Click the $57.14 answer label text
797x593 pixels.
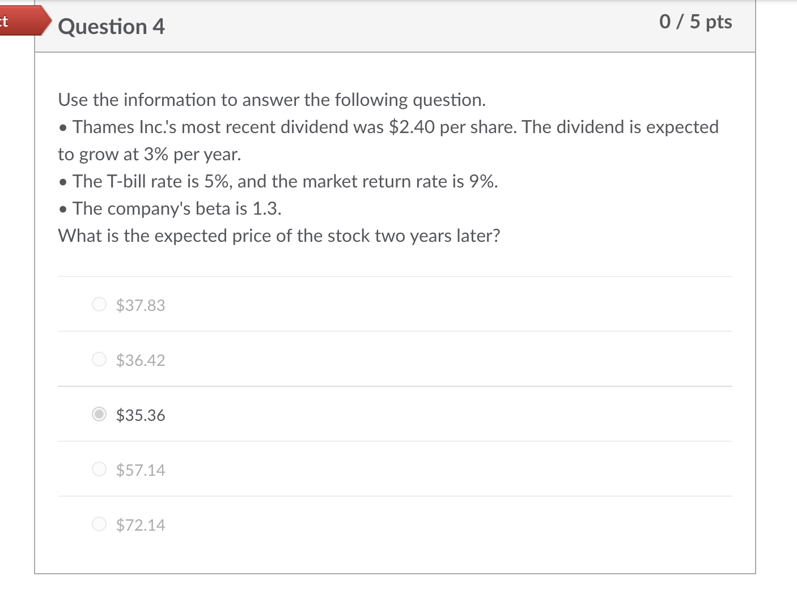click(x=141, y=470)
